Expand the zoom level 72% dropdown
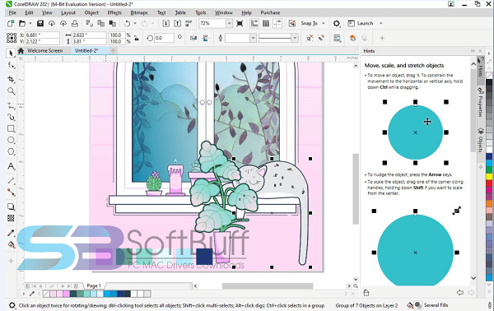 coord(230,23)
